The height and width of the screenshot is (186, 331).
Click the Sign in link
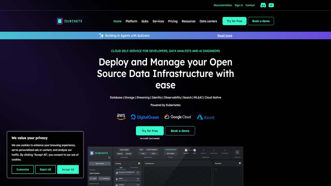(x=239, y=5)
